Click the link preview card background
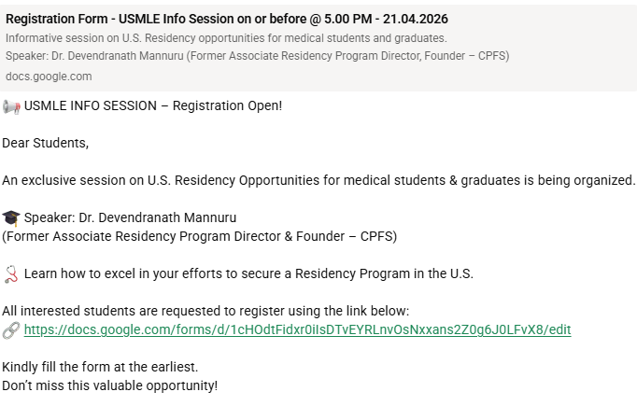The height and width of the screenshot is (406, 637). click(x=569, y=73)
